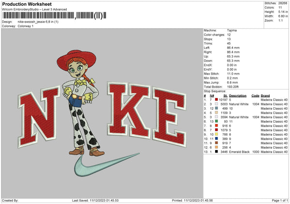Image resolution: width=290 pixels, height=204 pixels.
Task: Click the blue swatch in stop row 10
Action: (x=217, y=139)
